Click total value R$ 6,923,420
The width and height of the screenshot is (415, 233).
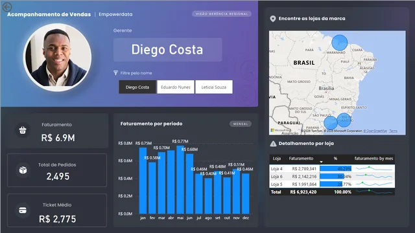coord(303,192)
